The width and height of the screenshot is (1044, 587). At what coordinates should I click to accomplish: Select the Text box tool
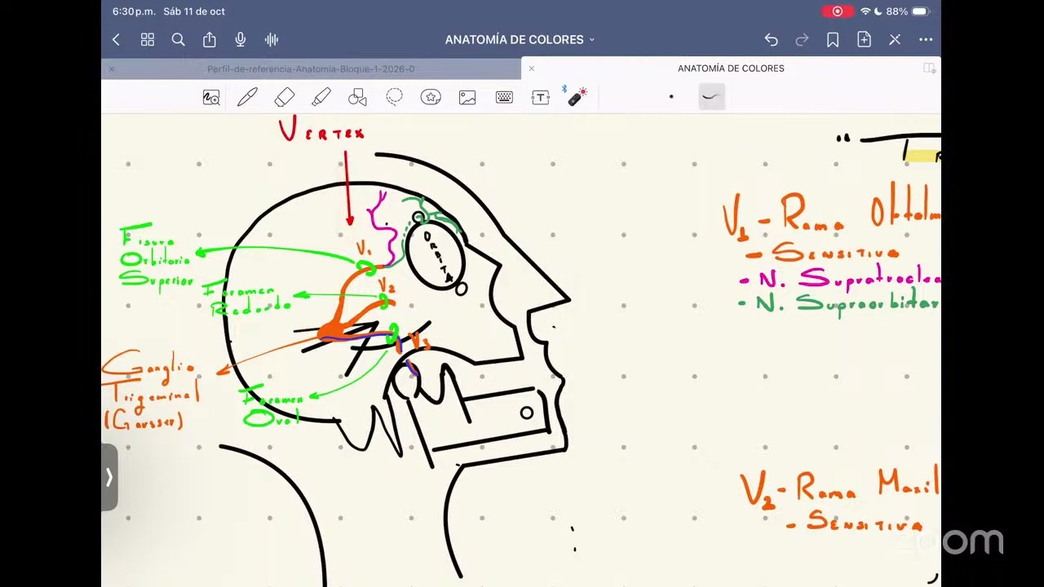click(540, 98)
